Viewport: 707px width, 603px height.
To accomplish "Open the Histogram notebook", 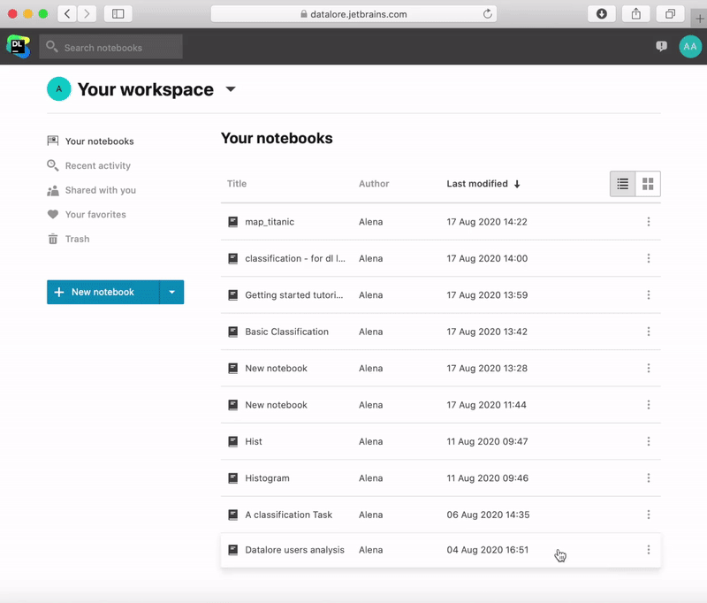I will coord(267,478).
